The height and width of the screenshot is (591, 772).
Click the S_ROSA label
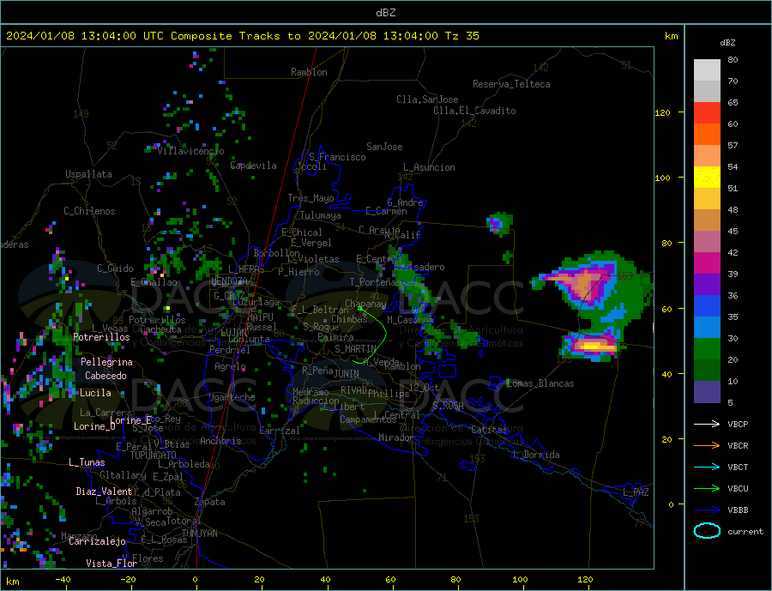point(448,406)
